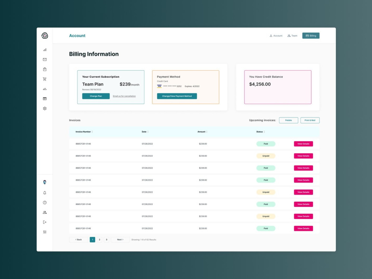Click the Invoices section label
The image size is (372, 279).
[x=75, y=120]
